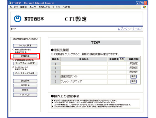Image resolution: width=156 pixels, height=118 pixels.
Task: Click the 設定反映 button
Action: [x=25, y=81]
